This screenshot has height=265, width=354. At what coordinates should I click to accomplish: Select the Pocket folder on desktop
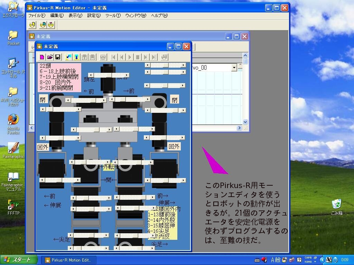pyautogui.click(x=13, y=38)
